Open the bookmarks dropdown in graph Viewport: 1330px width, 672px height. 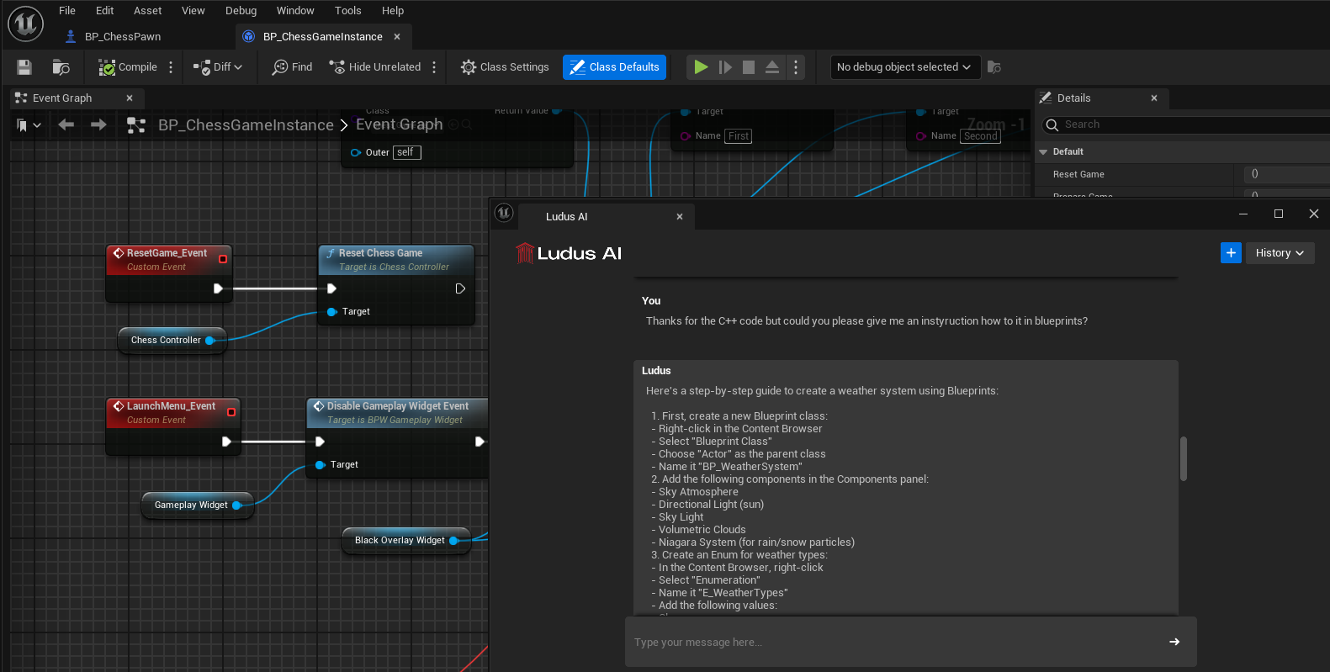tap(29, 125)
